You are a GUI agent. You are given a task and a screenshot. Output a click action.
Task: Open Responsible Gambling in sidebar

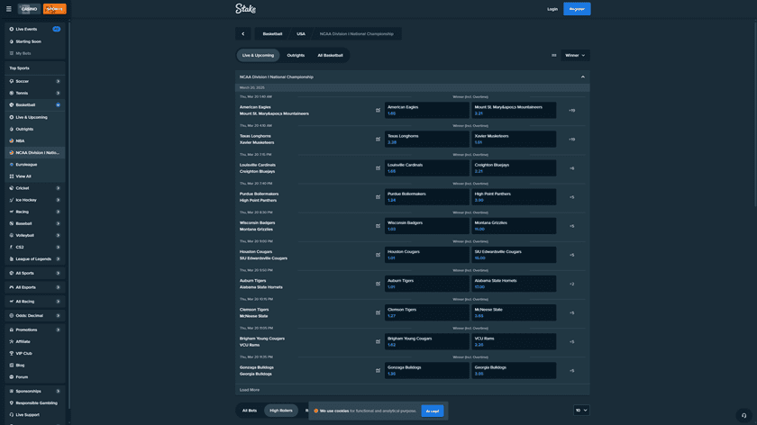point(35,403)
